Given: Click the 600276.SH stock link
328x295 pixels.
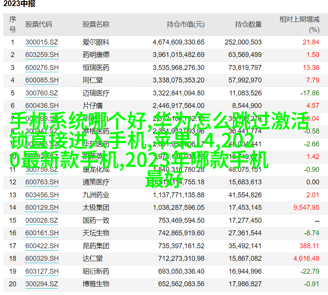Looking at the screenshot, I should [x=42, y=68].
